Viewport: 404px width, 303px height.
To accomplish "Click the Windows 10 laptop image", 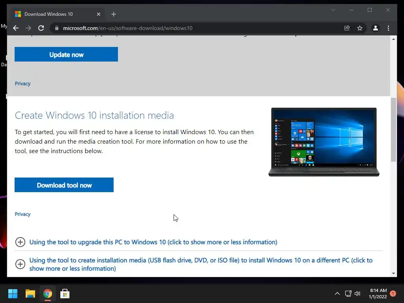I will tap(324, 142).
